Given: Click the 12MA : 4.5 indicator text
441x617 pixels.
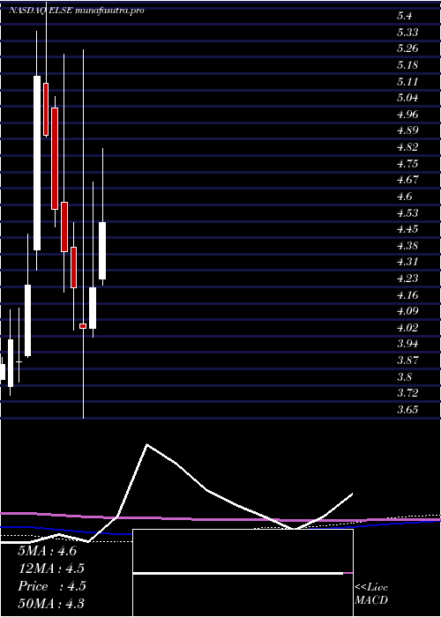Looking at the screenshot, I should (51, 569).
